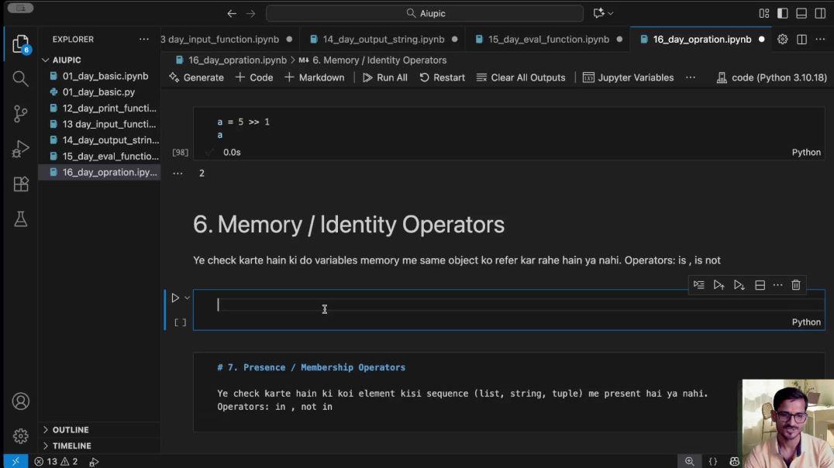This screenshot has height=468, width=834.
Task: Toggle the bottom panel layout button
Action: point(801,13)
